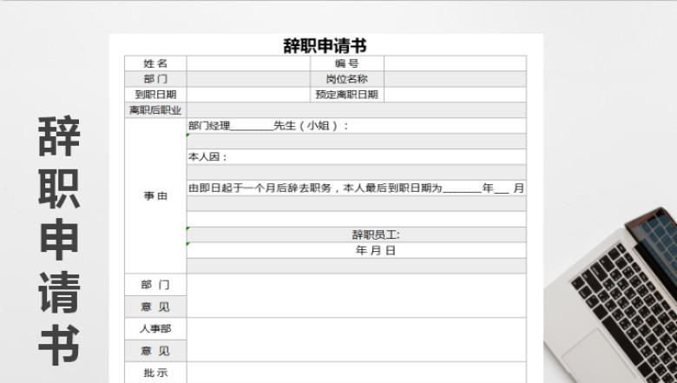Select the 姓名 label cell
This screenshot has width=677, height=383.
click(155, 63)
